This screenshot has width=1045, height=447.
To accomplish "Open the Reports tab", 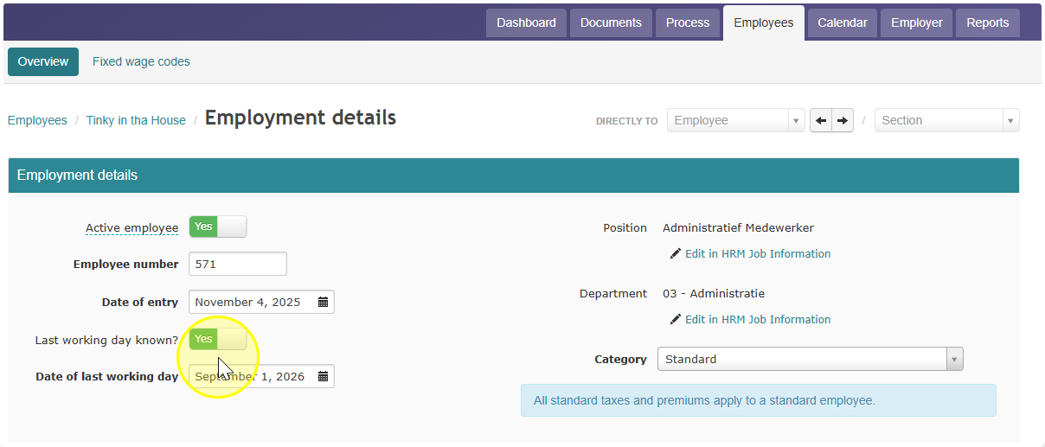I will [988, 23].
